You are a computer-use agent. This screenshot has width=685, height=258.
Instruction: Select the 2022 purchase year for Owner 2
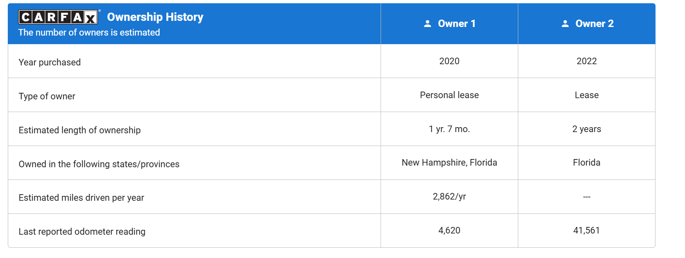point(587,61)
